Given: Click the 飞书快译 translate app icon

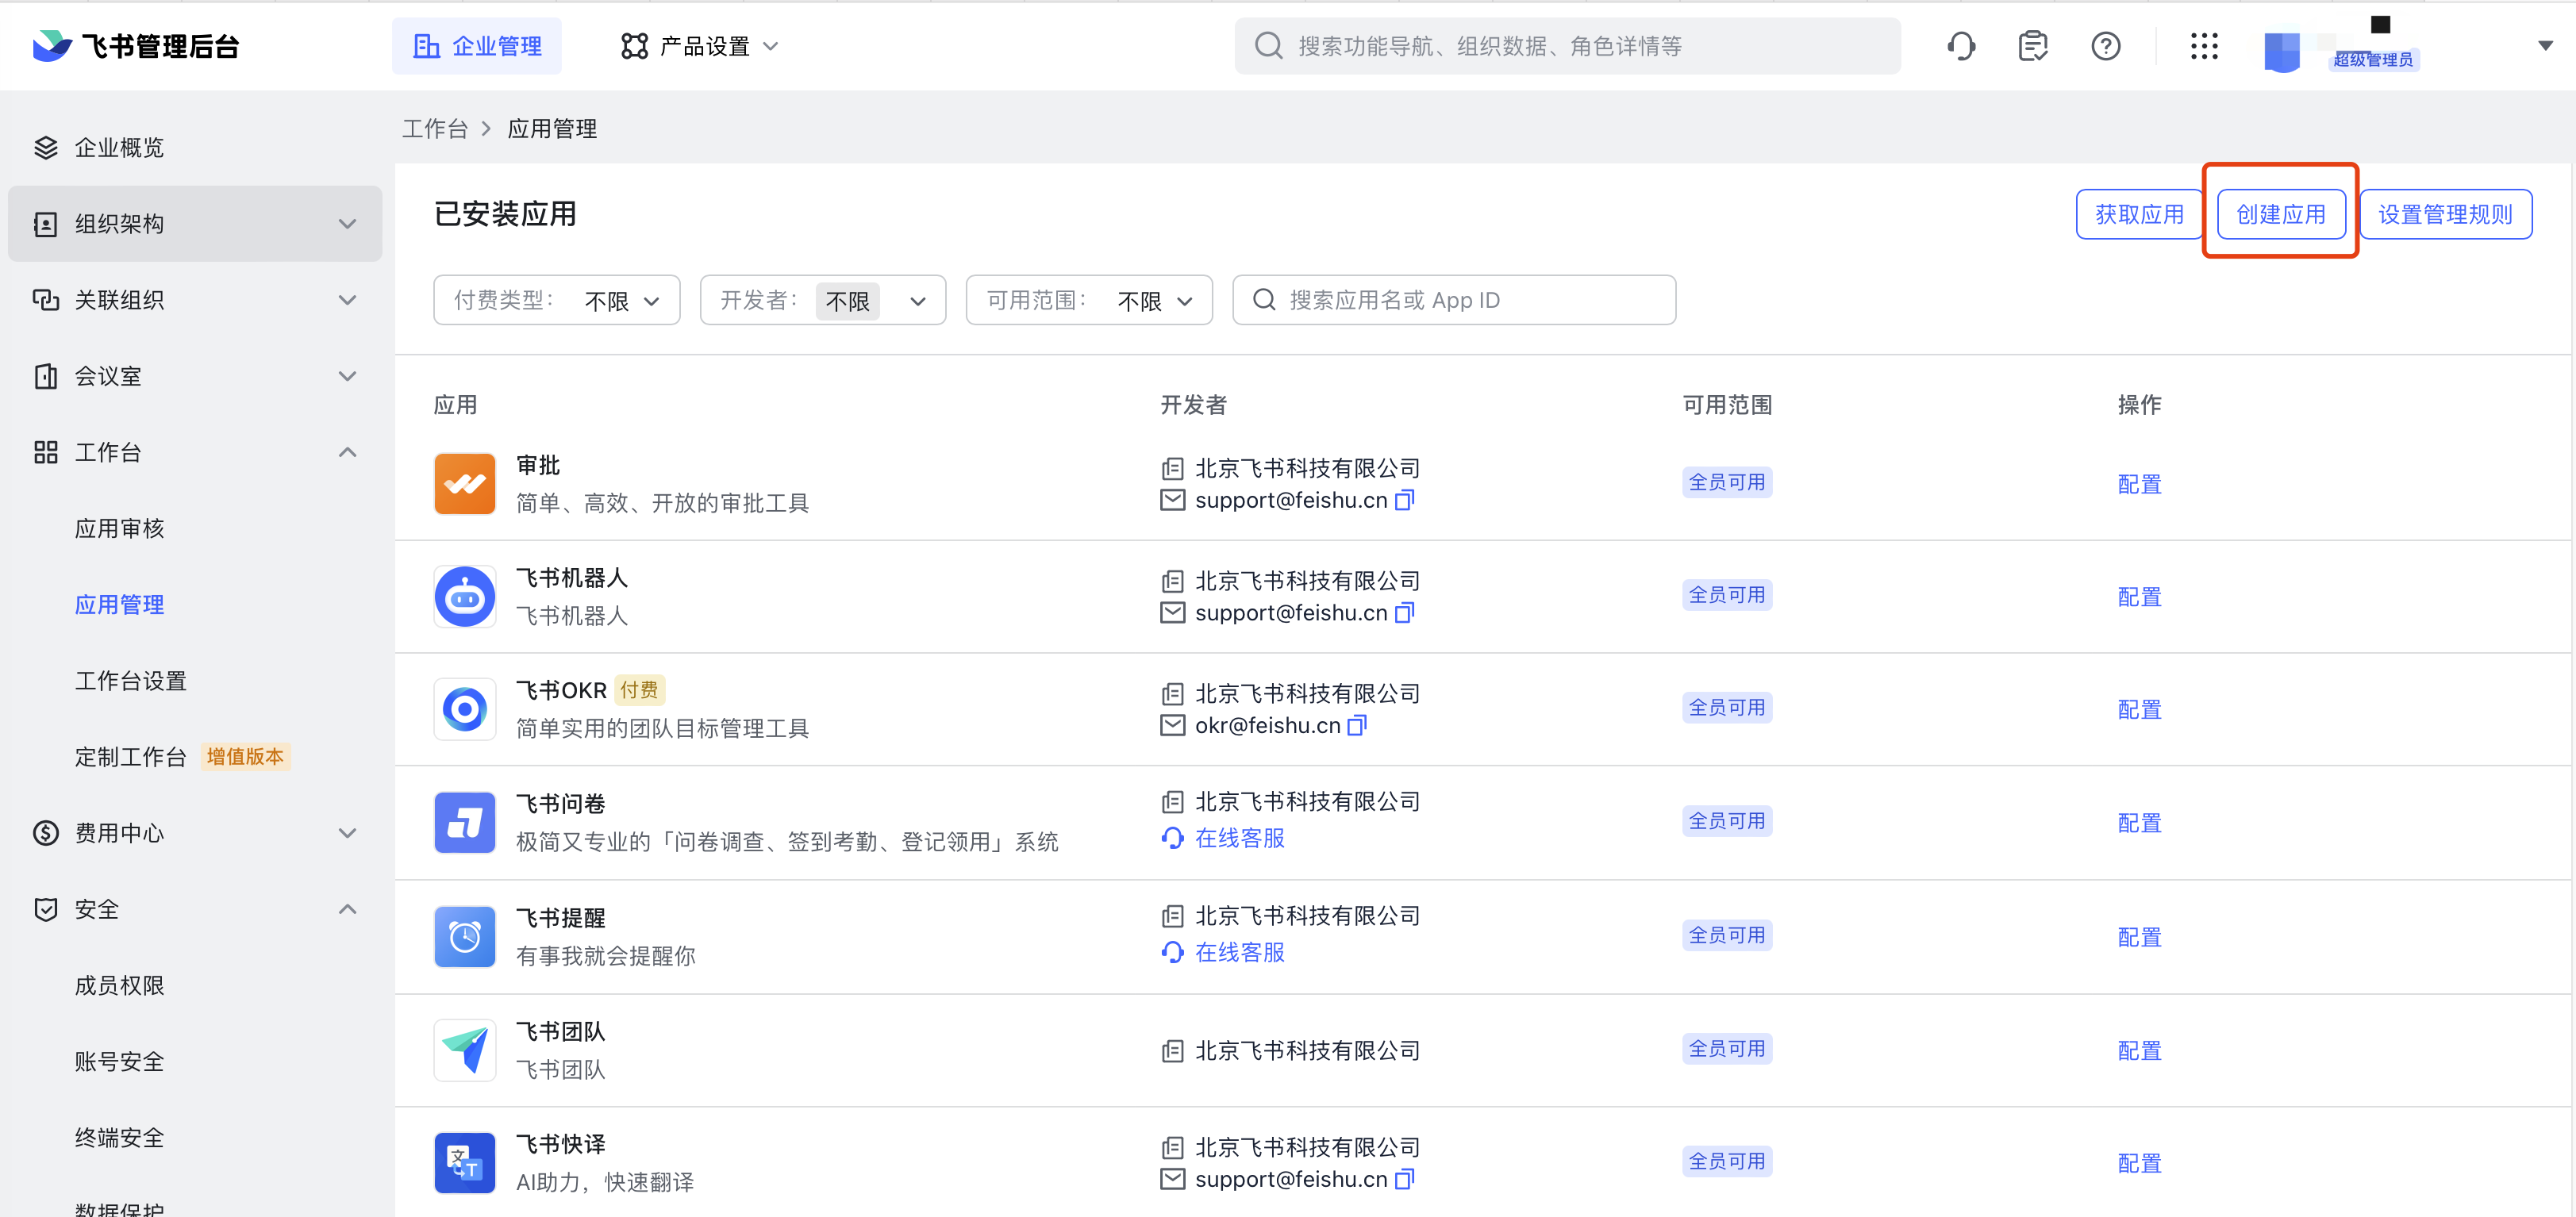Looking at the screenshot, I should (464, 1163).
